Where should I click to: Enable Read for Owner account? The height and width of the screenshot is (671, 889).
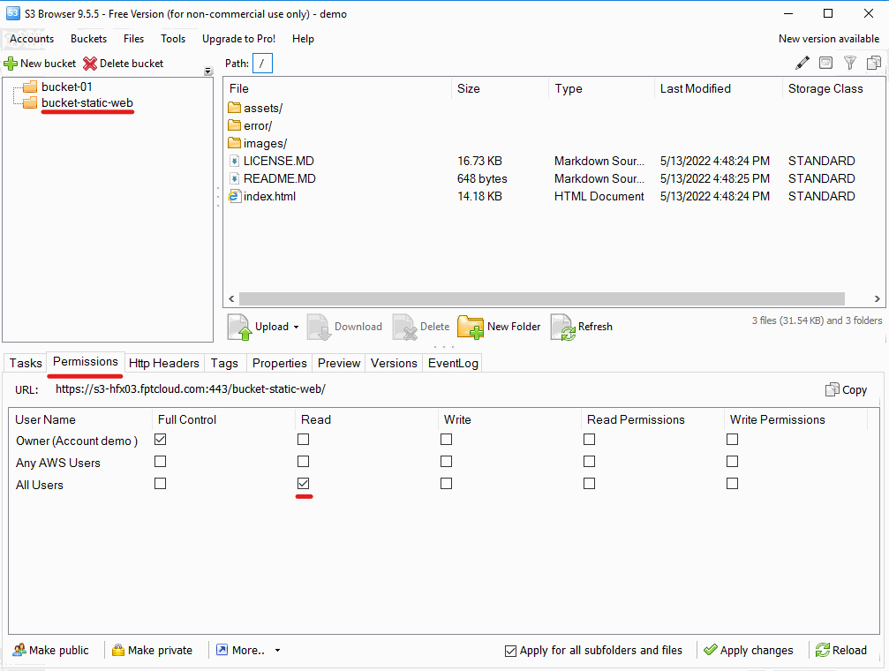pyautogui.click(x=304, y=440)
